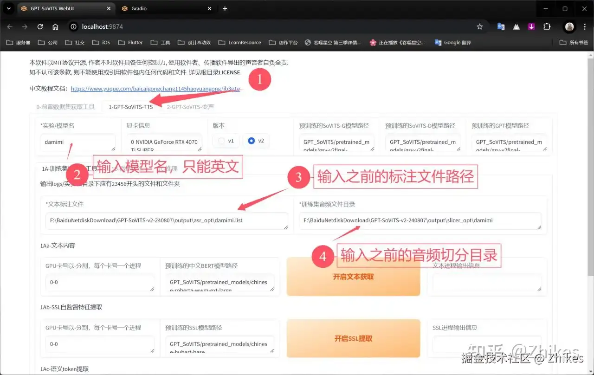Select the 1-GPT-SoVITS-TTS tab

click(131, 107)
